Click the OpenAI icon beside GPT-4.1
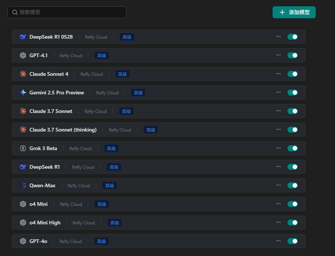Screen dimensions: 335x256 (23, 56)
